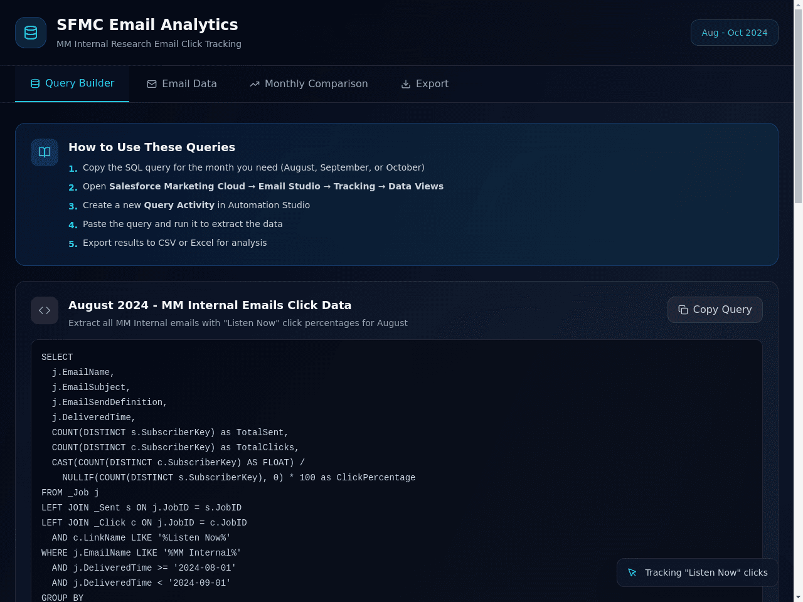Click the DeliveredTime < '2024-09-01' line
The image size is (803, 602).
pos(141,583)
